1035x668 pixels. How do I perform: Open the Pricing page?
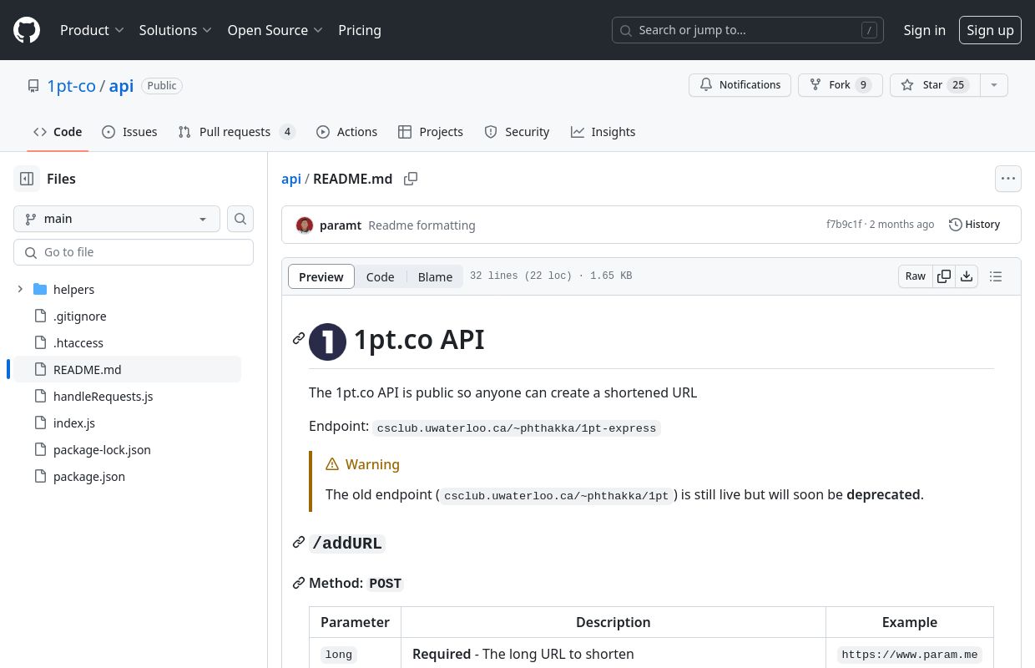[360, 30]
